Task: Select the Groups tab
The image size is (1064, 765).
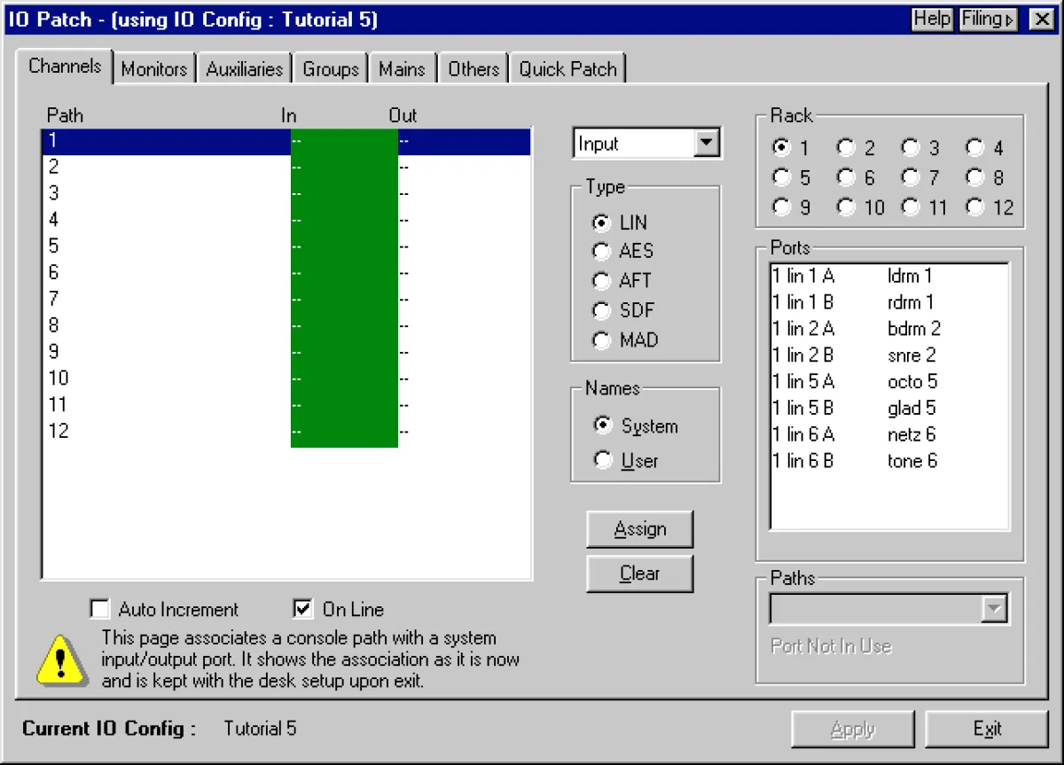Action: coord(331,69)
